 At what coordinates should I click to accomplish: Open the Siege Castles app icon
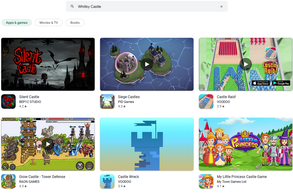(x=107, y=101)
